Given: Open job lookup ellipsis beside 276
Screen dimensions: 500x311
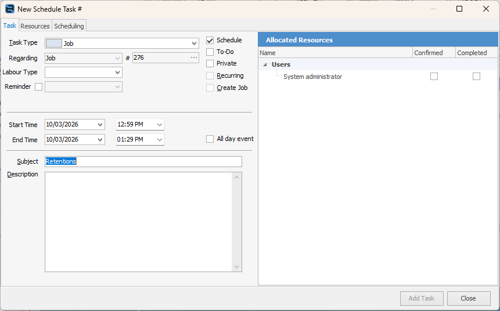Looking at the screenshot, I should (x=194, y=57).
